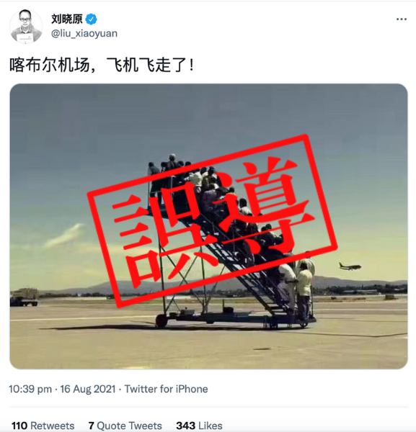Image resolution: width=416 pixels, height=432 pixels.
Task: Open the three-dot more options menu
Action: [x=402, y=19]
